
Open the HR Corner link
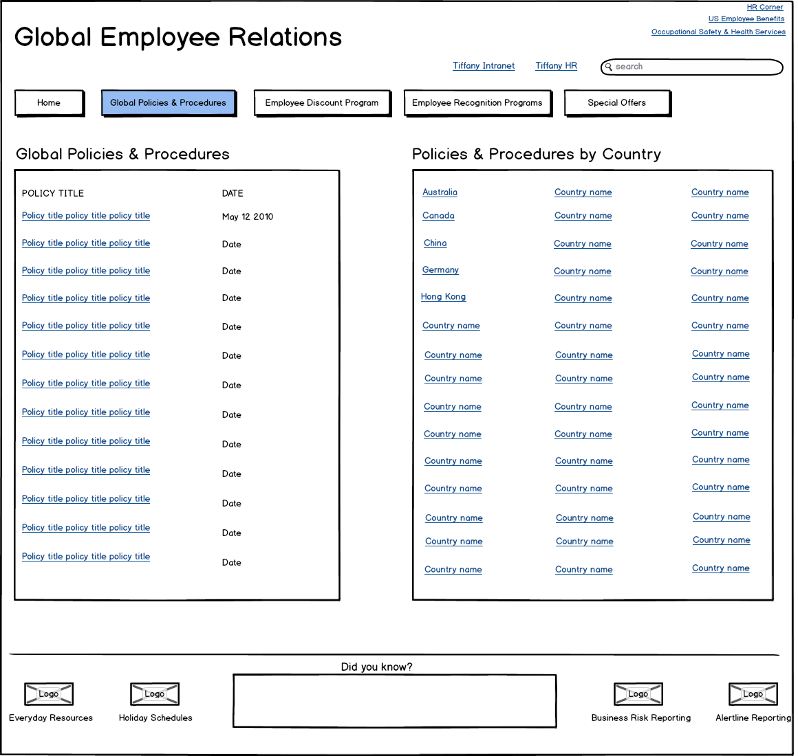[765, 7]
